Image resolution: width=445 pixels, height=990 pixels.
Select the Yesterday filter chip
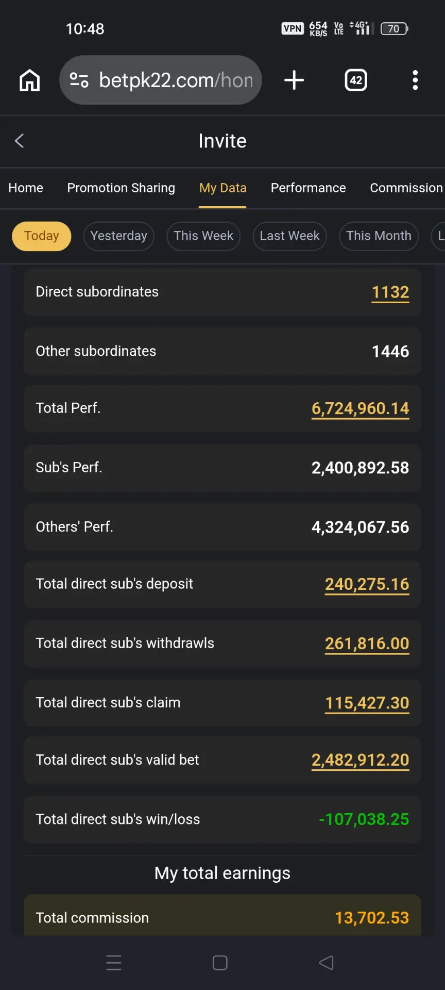(x=119, y=236)
